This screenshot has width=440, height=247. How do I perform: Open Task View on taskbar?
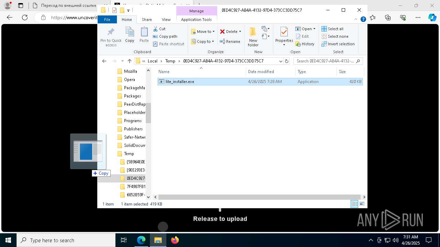(124, 240)
